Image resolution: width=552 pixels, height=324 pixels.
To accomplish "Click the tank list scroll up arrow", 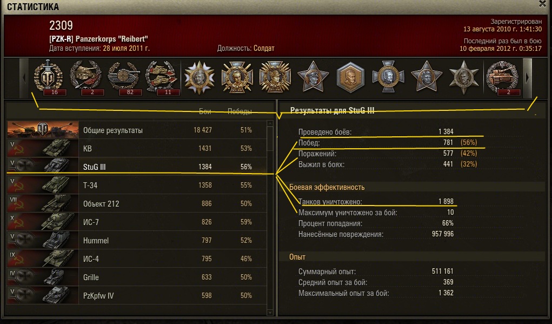I will click(x=270, y=123).
